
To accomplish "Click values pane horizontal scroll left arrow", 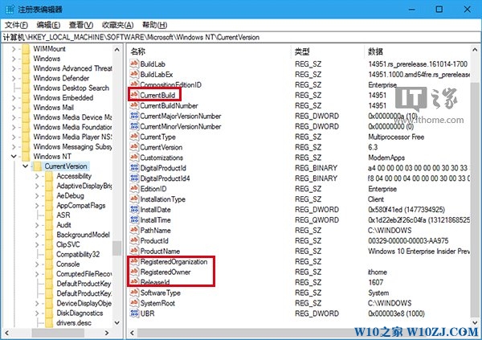I will [x=133, y=333].
